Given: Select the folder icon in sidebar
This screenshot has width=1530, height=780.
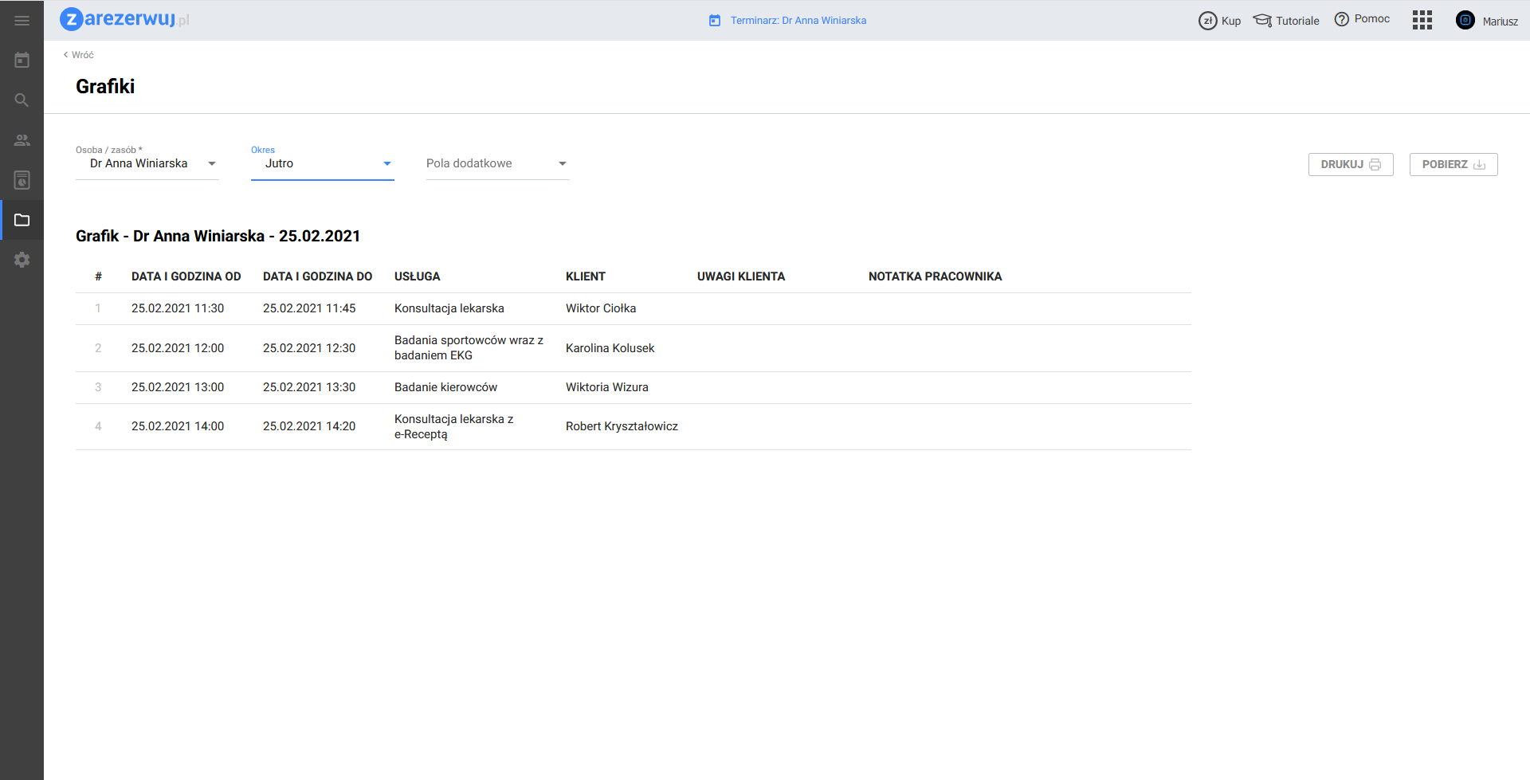Looking at the screenshot, I should (x=22, y=220).
